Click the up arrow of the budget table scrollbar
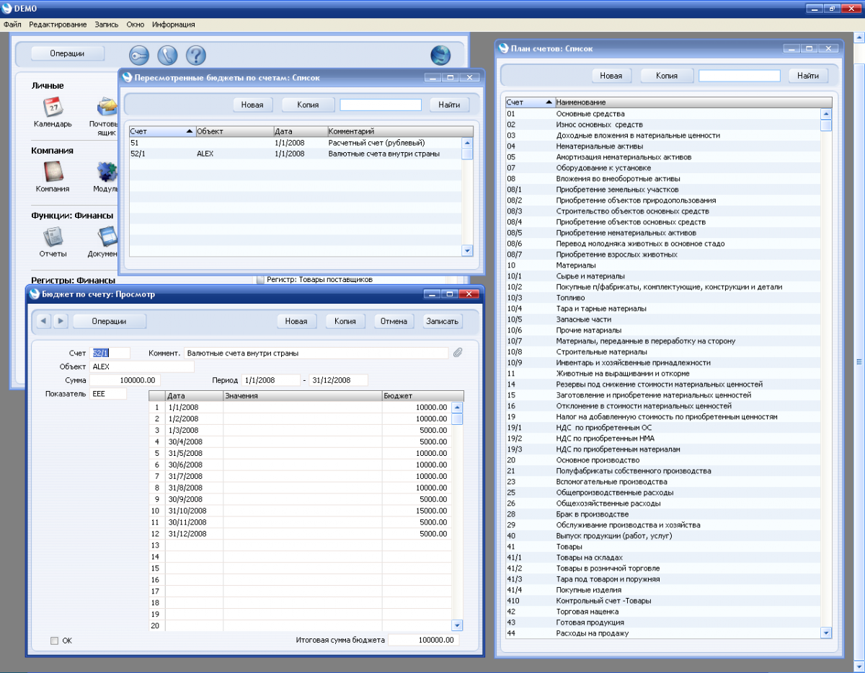This screenshot has width=865, height=673. pyautogui.click(x=457, y=407)
